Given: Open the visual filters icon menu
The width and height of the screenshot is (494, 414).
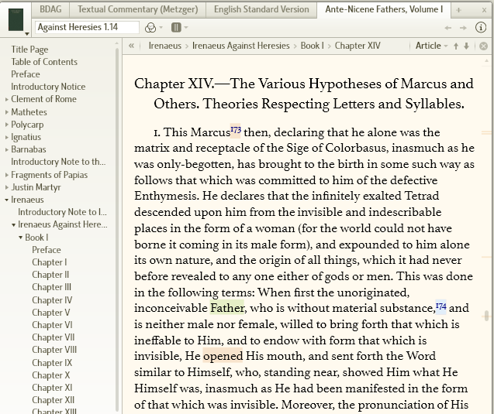Looking at the screenshot, I should (153, 28).
